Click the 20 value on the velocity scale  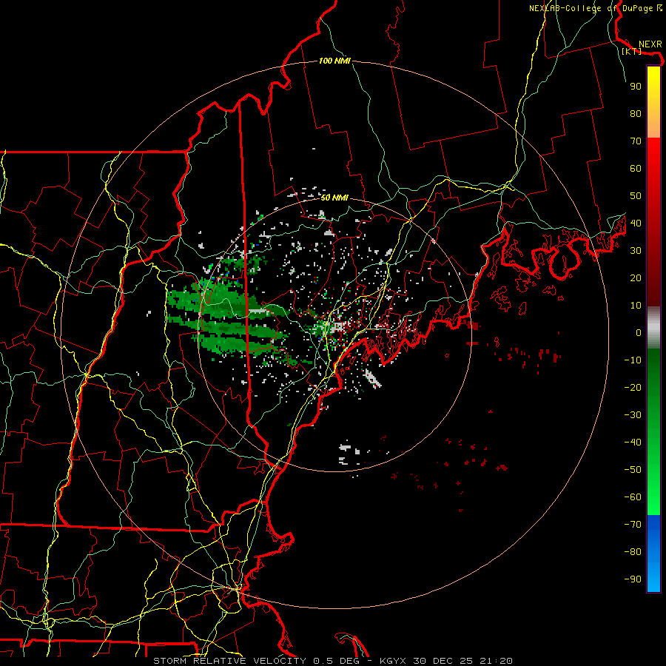(636, 278)
